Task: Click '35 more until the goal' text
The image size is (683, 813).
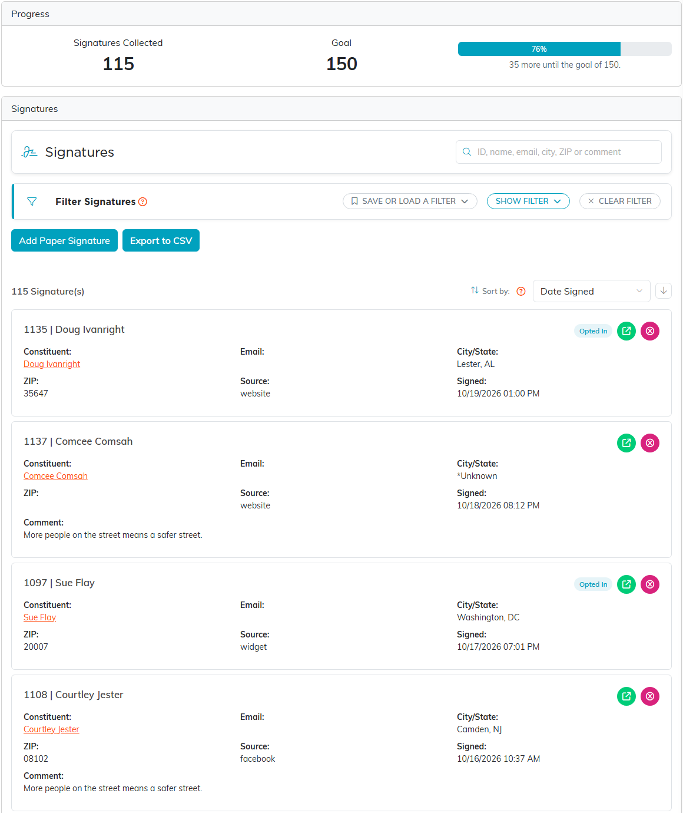Action: (565, 65)
